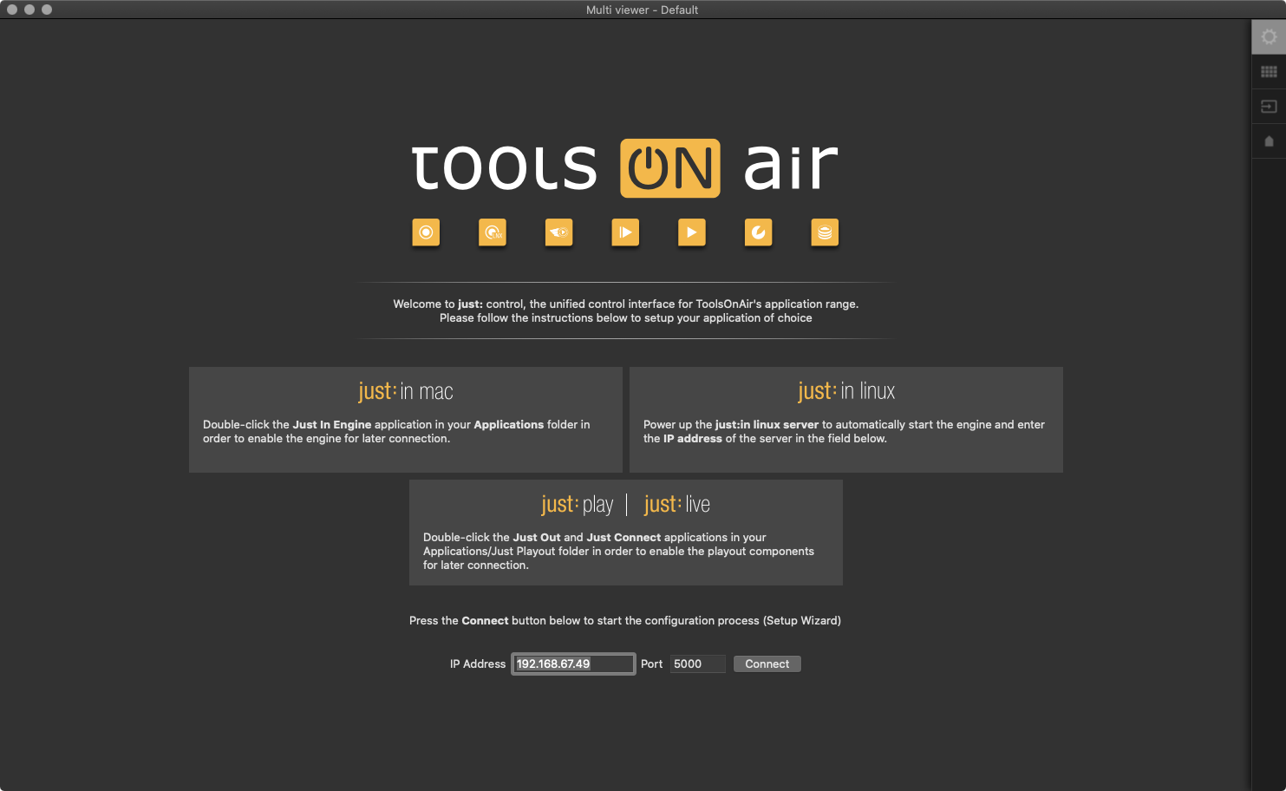Close the Multi viewer window

pos(12,10)
